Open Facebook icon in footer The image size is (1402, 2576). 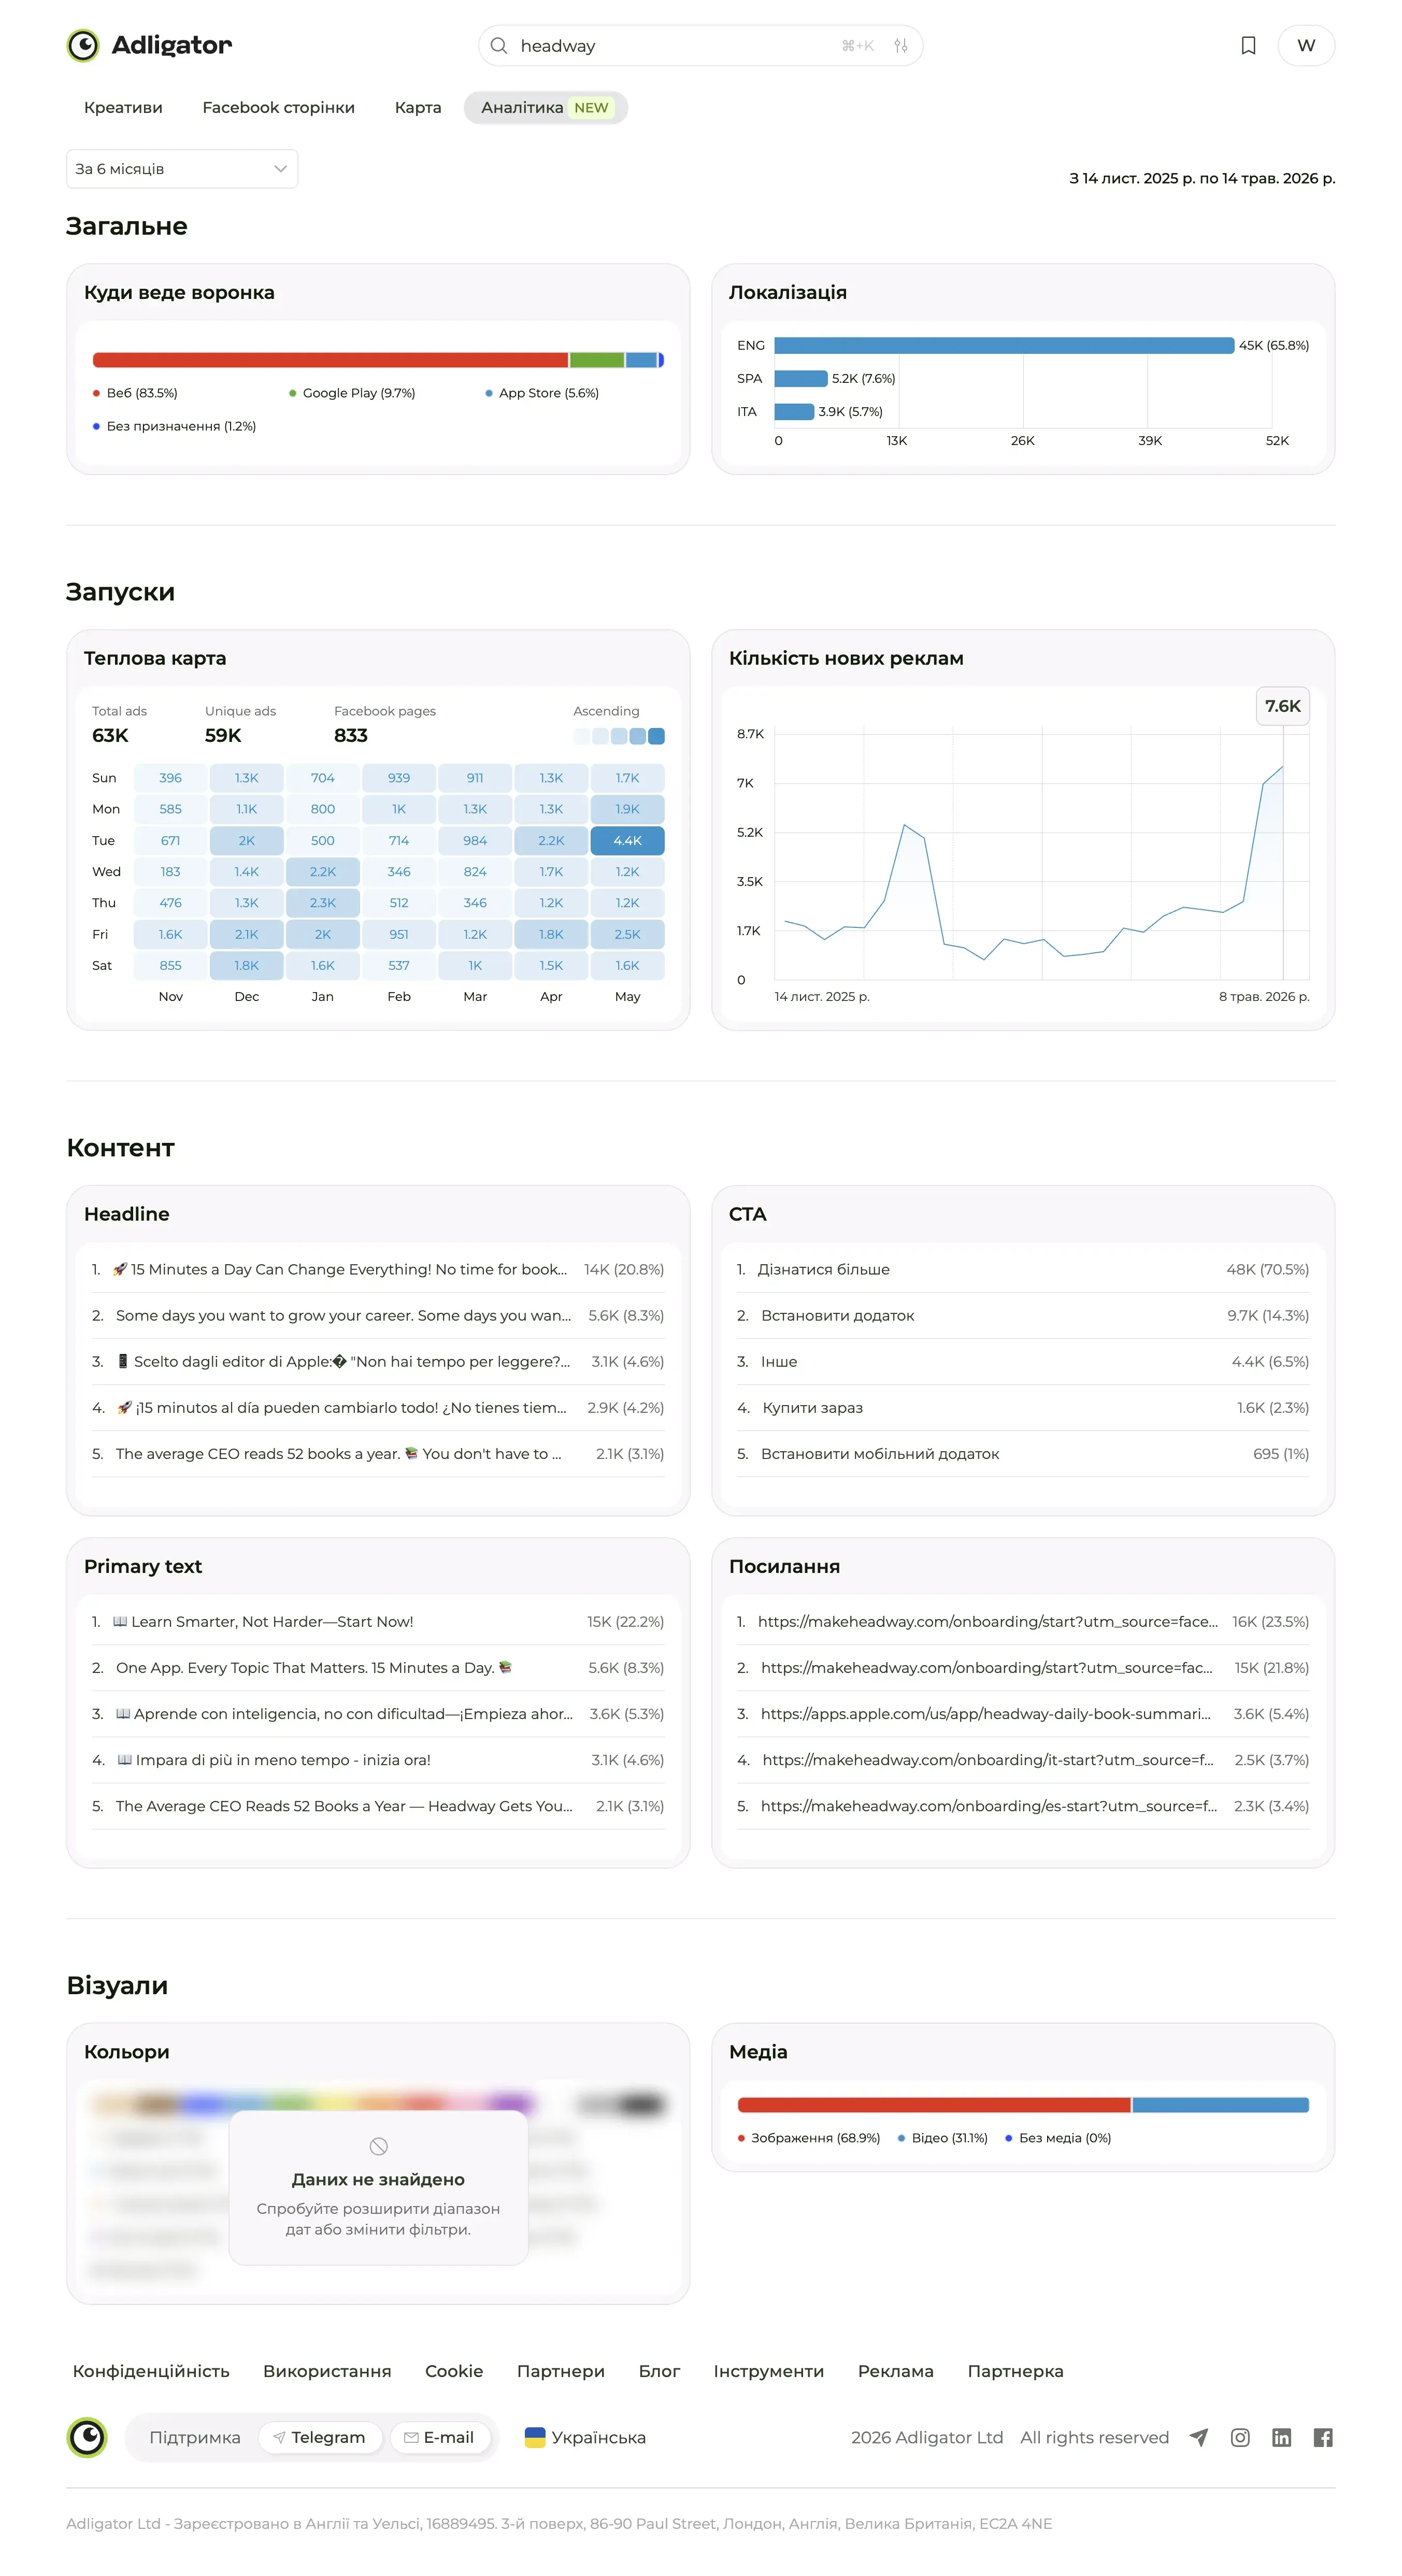[x=1323, y=2437]
